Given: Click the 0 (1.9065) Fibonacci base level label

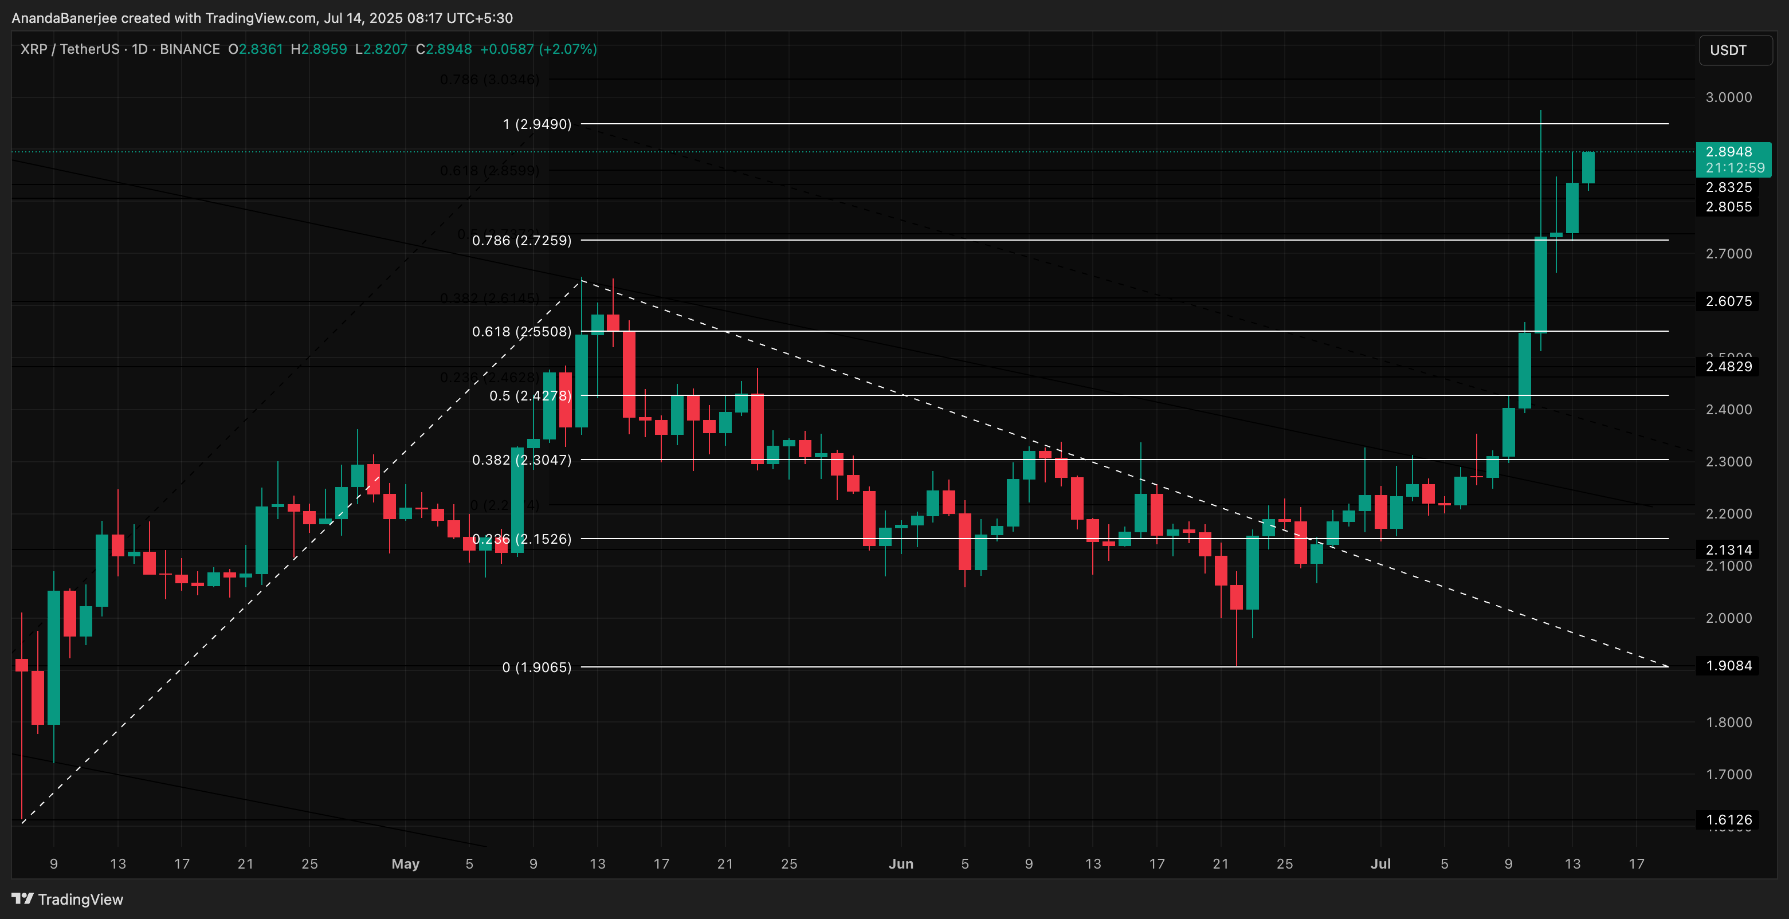Looking at the screenshot, I should click(x=538, y=667).
